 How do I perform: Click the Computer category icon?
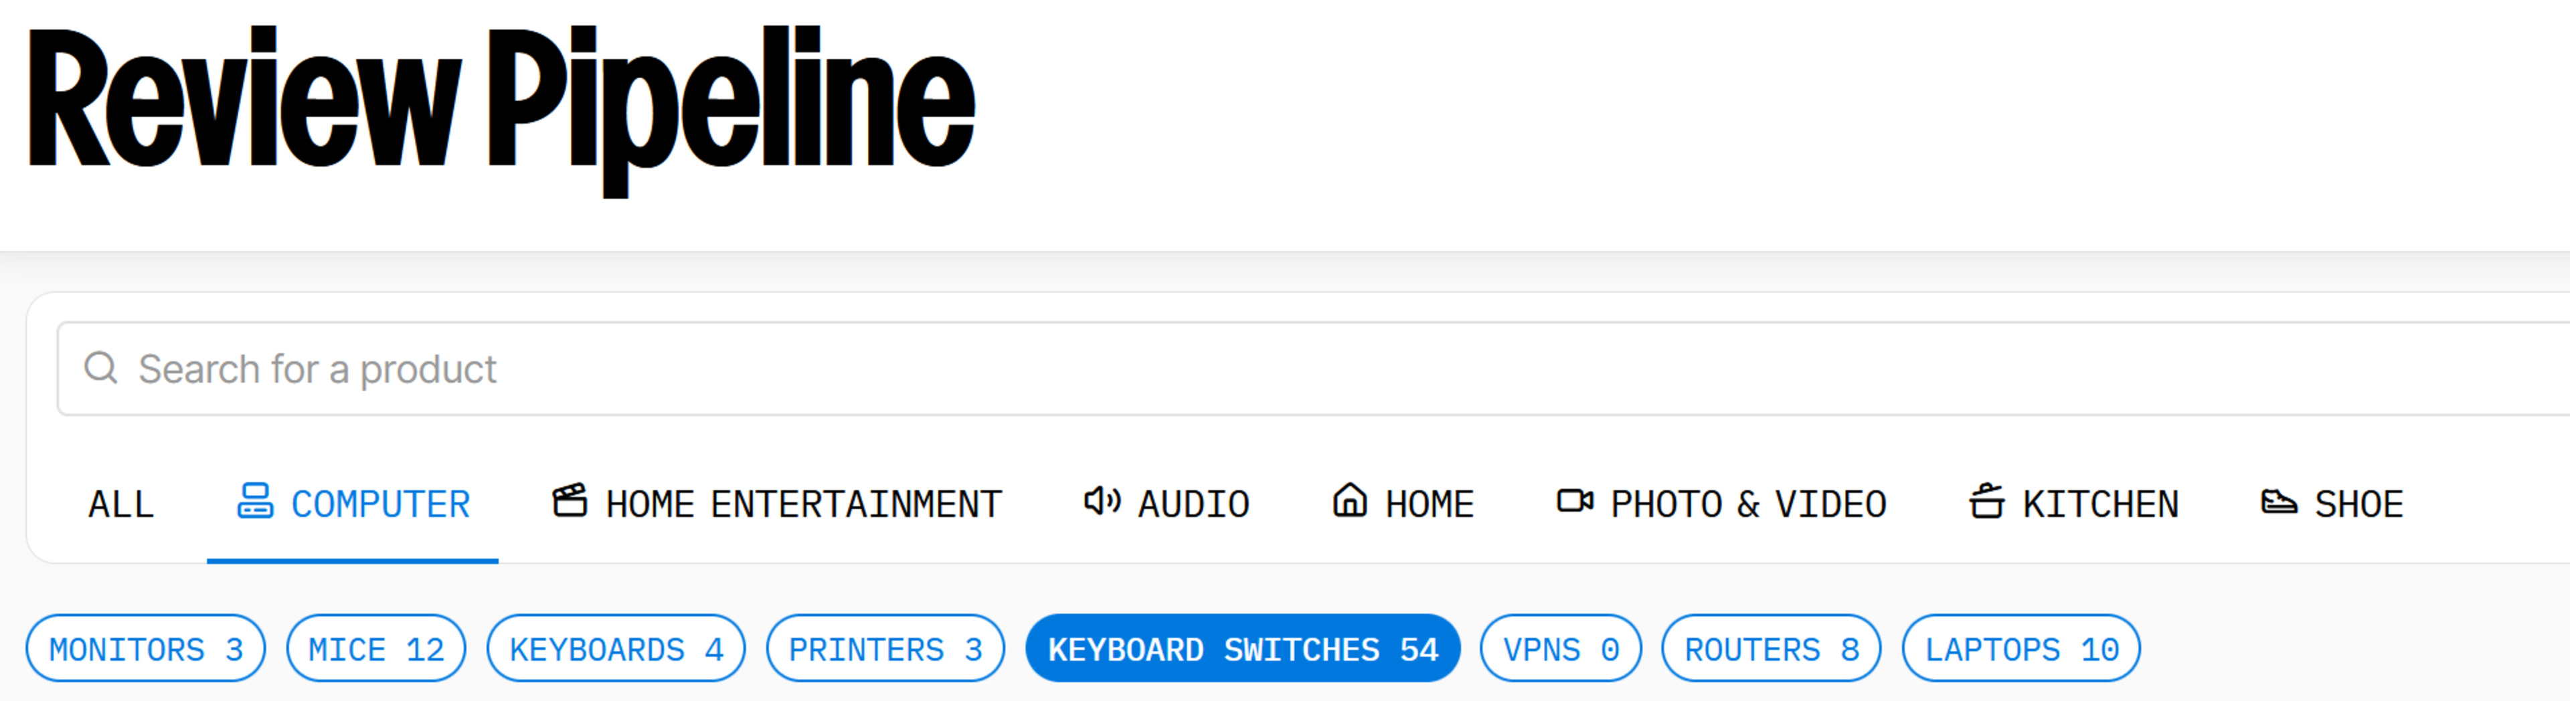pyautogui.click(x=254, y=500)
